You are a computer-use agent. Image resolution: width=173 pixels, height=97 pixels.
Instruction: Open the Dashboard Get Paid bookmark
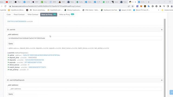pyautogui.click(x=109, y=10)
